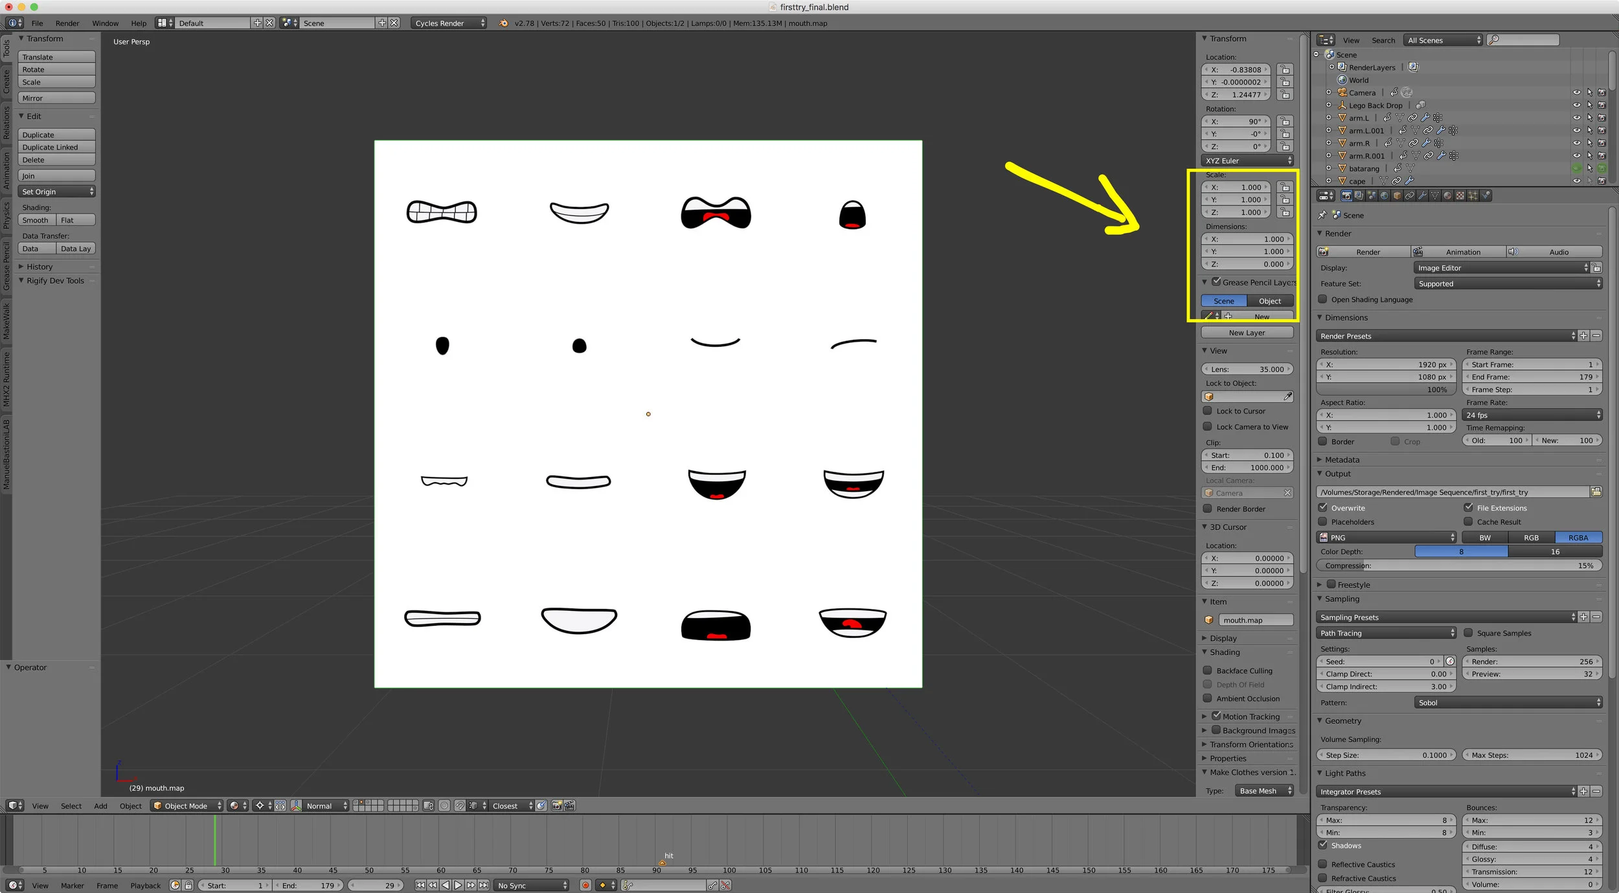Screen dimensions: 1619x893
Task: Open the World properties tab
Action: click(x=1384, y=195)
